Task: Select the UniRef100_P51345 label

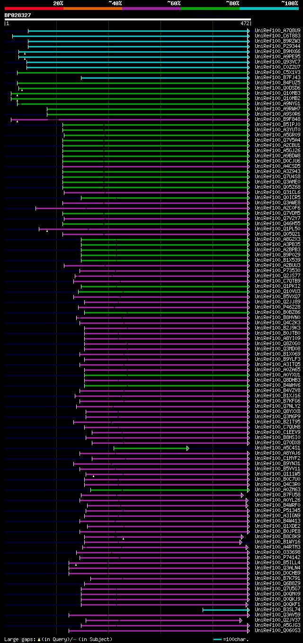Action: pyautogui.click(x=277, y=510)
